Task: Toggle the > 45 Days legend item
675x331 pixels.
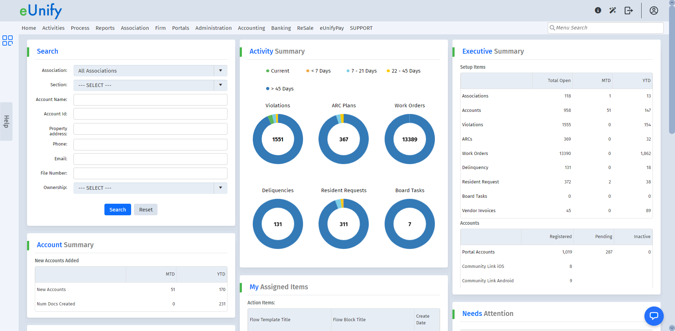Action: (x=280, y=89)
